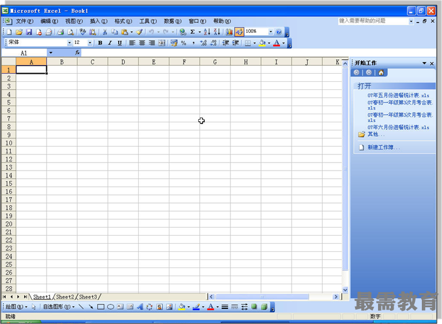This screenshot has height=324, width=442.
Task: Open the View menu
Action: [74, 21]
